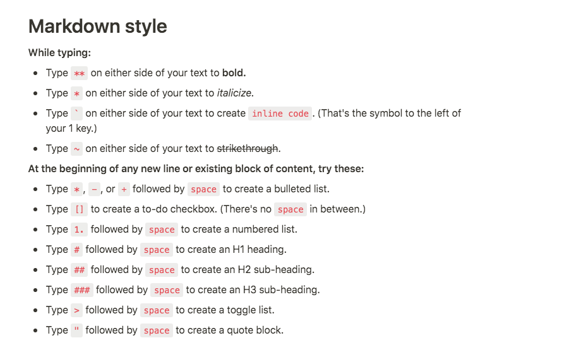This screenshot has width=562, height=350.
Task: Click the '1.' numbered list code tag
Action: tap(79, 230)
